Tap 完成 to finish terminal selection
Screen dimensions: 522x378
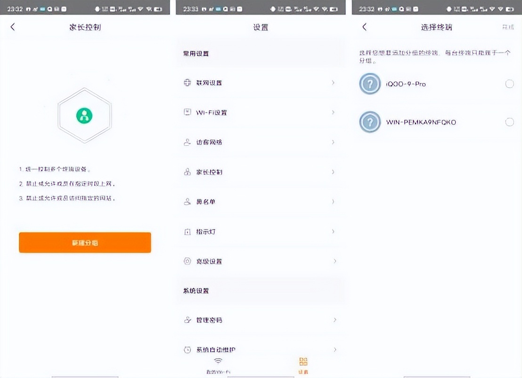click(508, 27)
